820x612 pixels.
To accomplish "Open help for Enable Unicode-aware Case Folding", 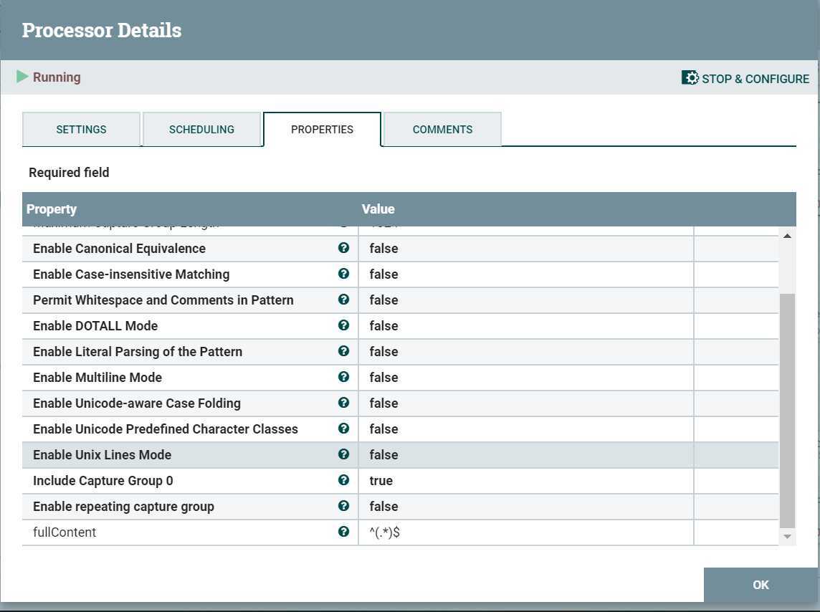I will click(343, 403).
